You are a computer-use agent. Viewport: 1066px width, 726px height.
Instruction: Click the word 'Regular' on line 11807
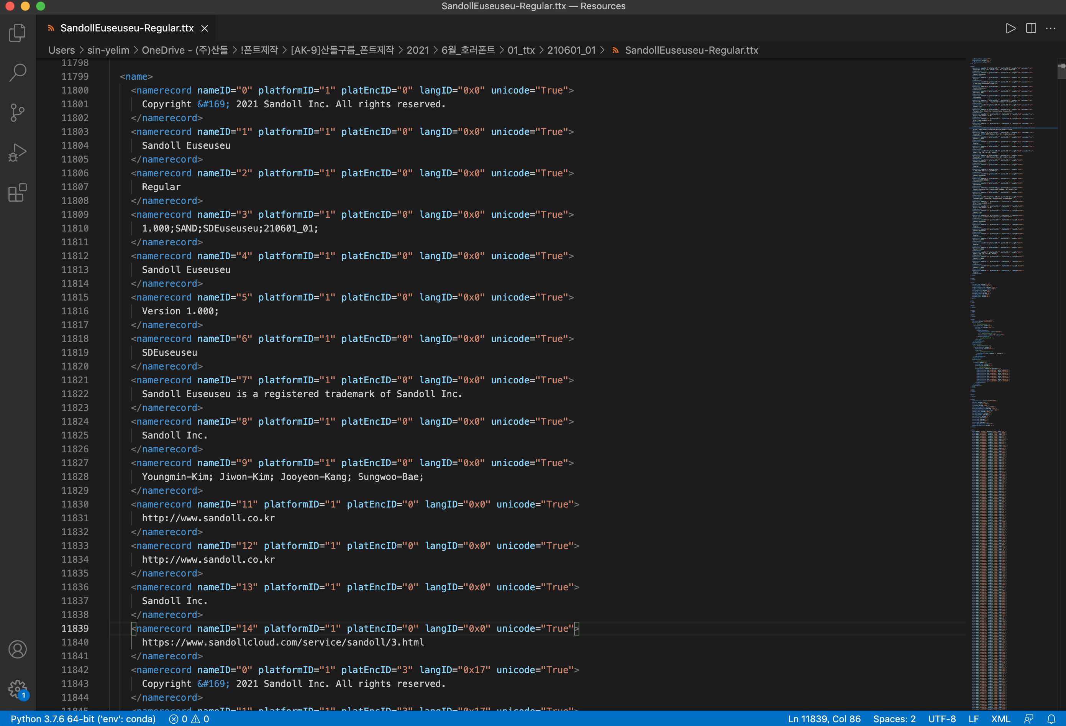point(161,186)
